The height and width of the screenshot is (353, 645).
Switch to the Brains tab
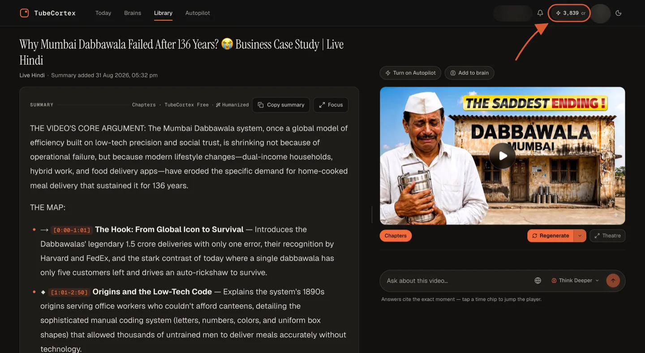click(133, 13)
